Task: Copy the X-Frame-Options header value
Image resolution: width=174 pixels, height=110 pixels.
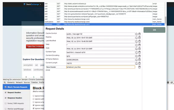Action: point(137,60)
